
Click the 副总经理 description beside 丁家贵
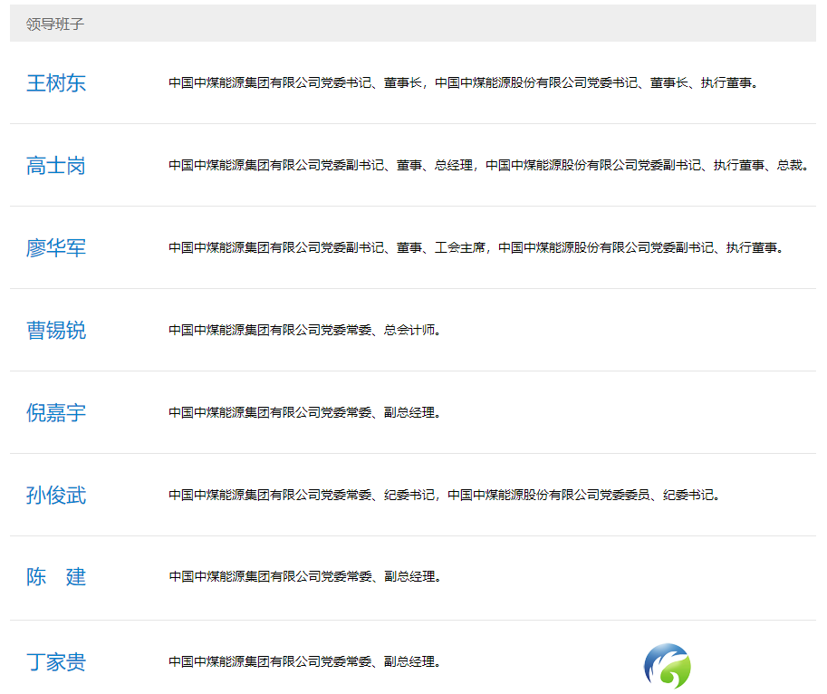click(x=305, y=661)
